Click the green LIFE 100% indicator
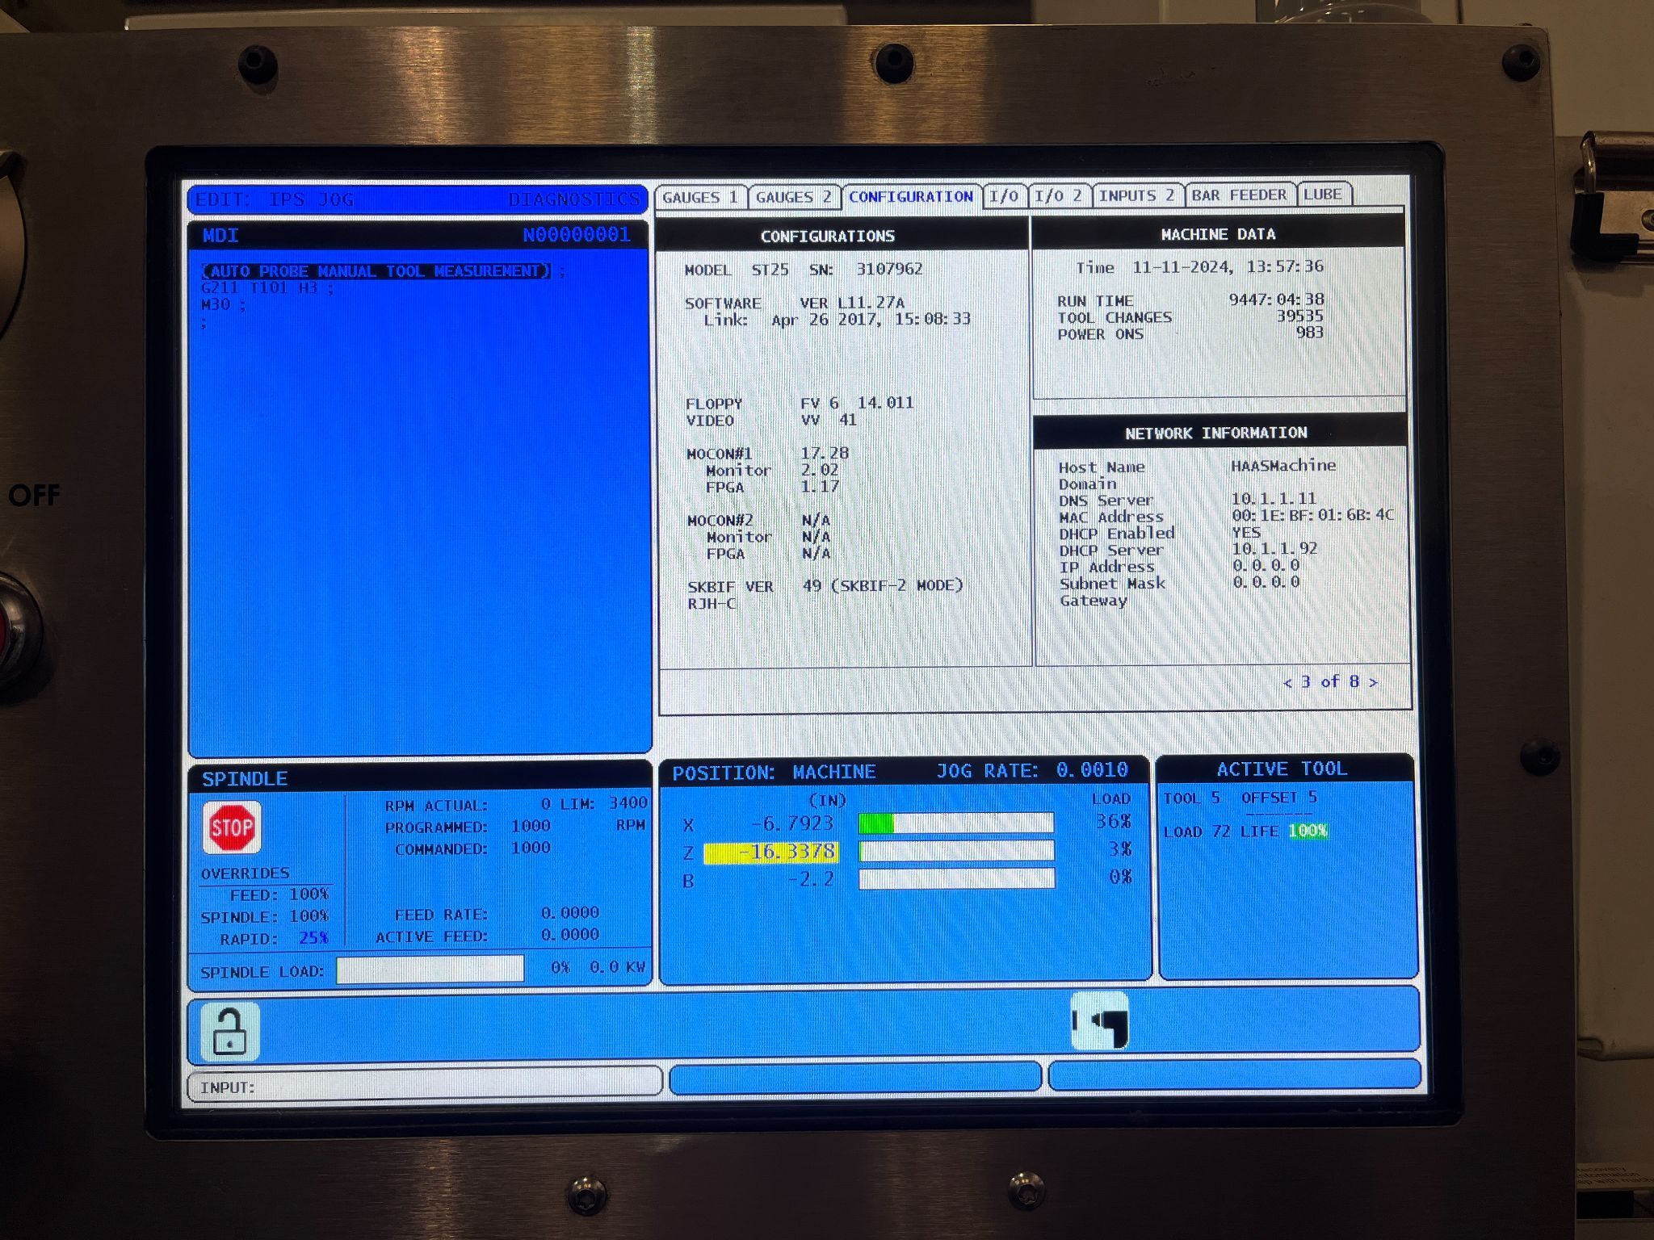This screenshot has height=1240, width=1654. [1308, 831]
